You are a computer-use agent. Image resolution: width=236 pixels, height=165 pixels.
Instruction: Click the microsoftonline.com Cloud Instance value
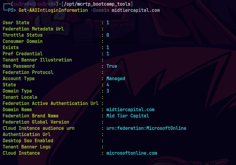(x=132, y=153)
